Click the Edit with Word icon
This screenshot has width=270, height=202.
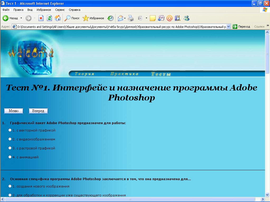(x=140, y=18)
